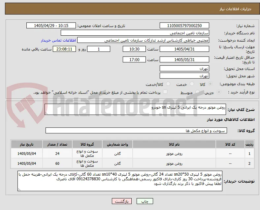Click the ردیف column header
This screenshot has height=210, width=260.
[249, 144]
